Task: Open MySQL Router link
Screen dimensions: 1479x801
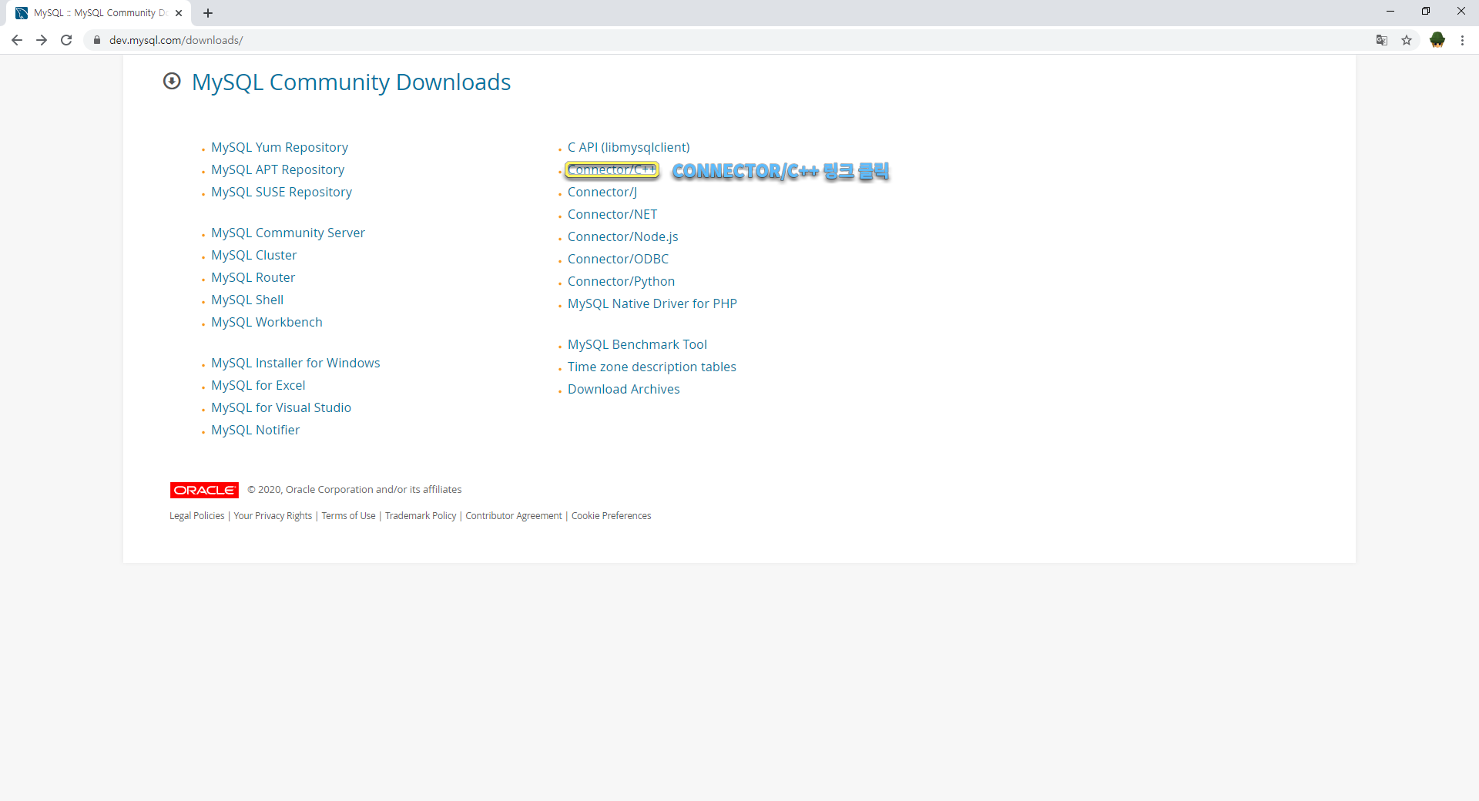Action: (x=253, y=277)
